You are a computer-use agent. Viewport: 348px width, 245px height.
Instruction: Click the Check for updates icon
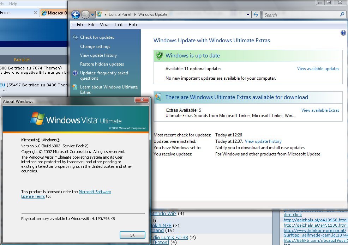[x=75, y=37]
